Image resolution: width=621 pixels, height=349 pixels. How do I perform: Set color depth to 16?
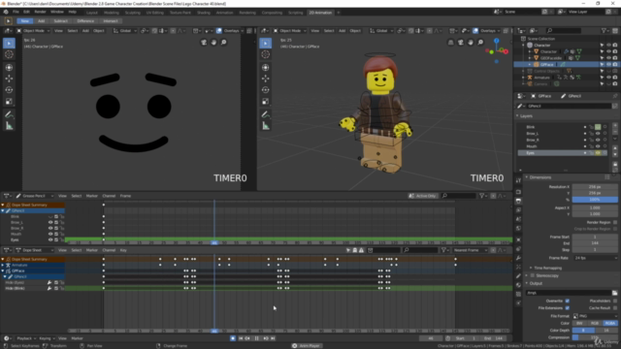pyautogui.click(x=606, y=330)
